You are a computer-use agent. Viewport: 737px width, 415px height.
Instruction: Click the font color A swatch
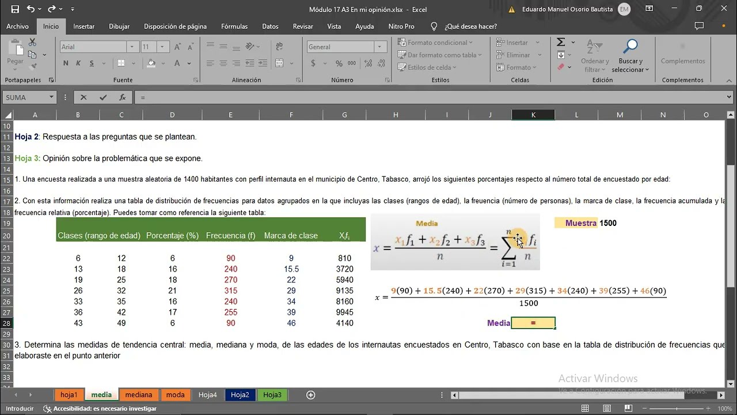click(177, 63)
